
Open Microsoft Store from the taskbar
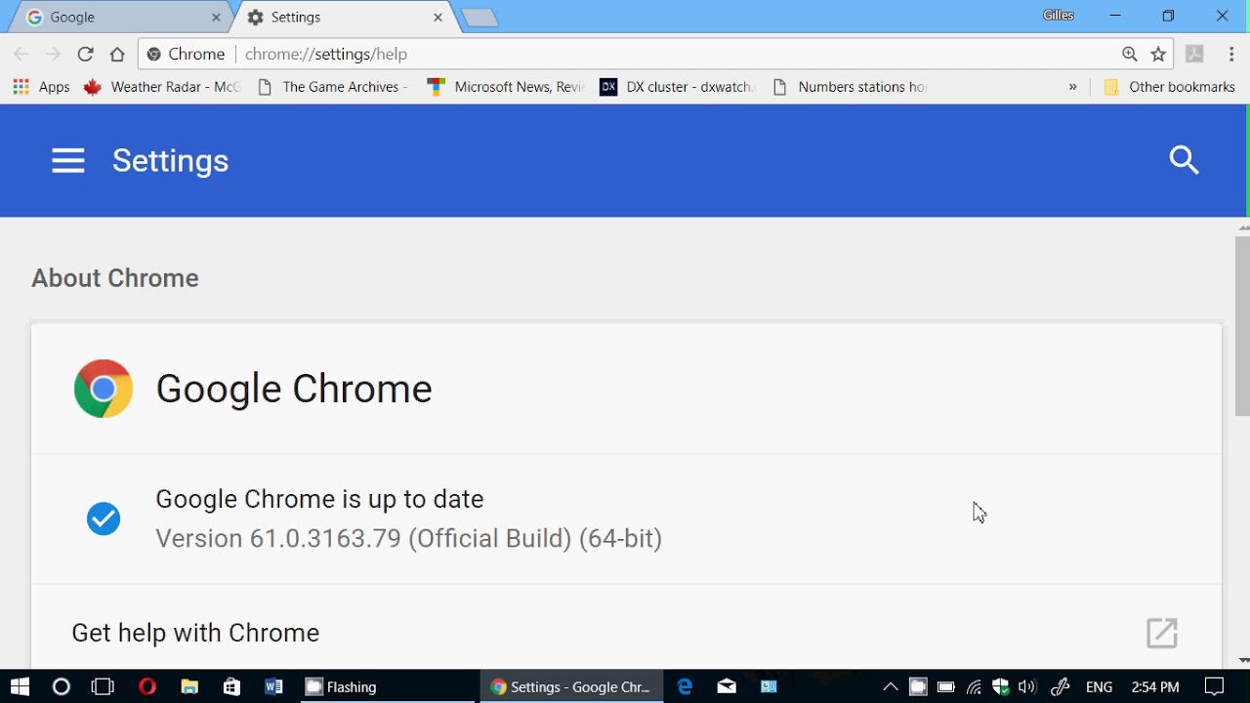point(231,687)
